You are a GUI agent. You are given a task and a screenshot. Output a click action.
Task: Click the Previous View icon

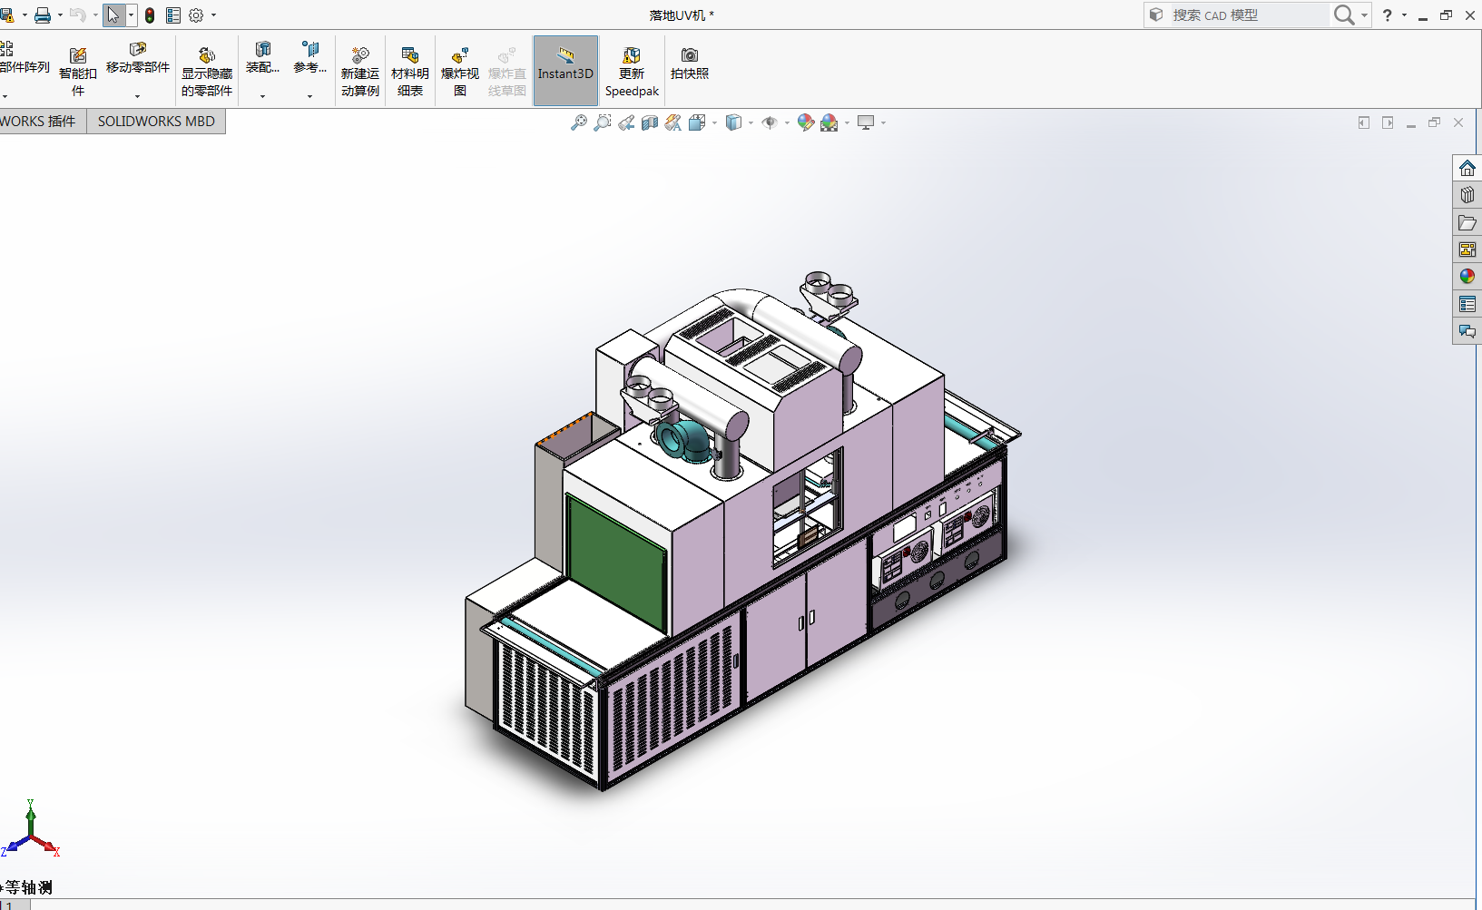(x=626, y=122)
